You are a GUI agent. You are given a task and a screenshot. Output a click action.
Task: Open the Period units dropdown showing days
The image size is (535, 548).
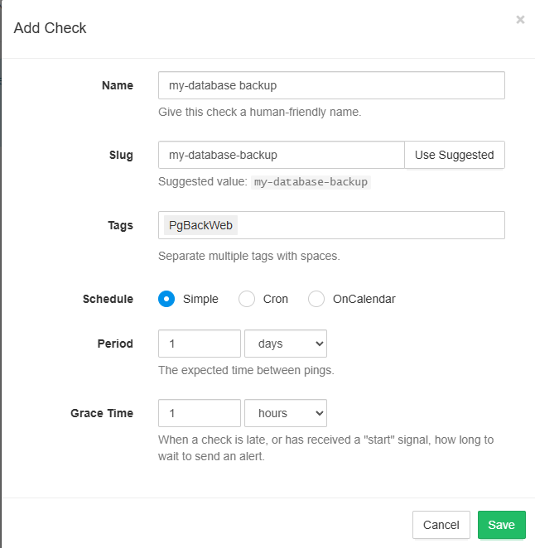[x=286, y=344]
